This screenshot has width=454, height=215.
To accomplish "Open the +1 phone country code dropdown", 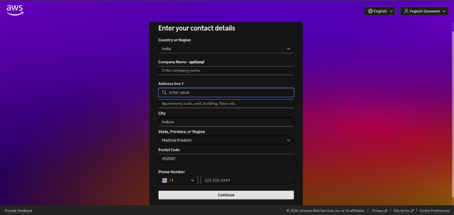I will point(178,181).
